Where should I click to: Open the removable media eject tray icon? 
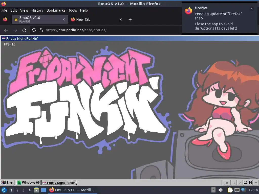(213, 190)
